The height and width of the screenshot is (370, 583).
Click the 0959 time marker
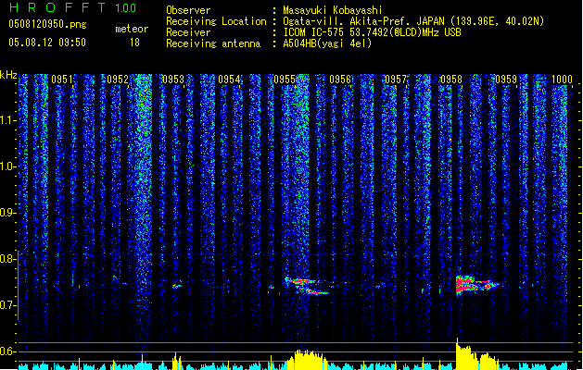tap(506, 80)
